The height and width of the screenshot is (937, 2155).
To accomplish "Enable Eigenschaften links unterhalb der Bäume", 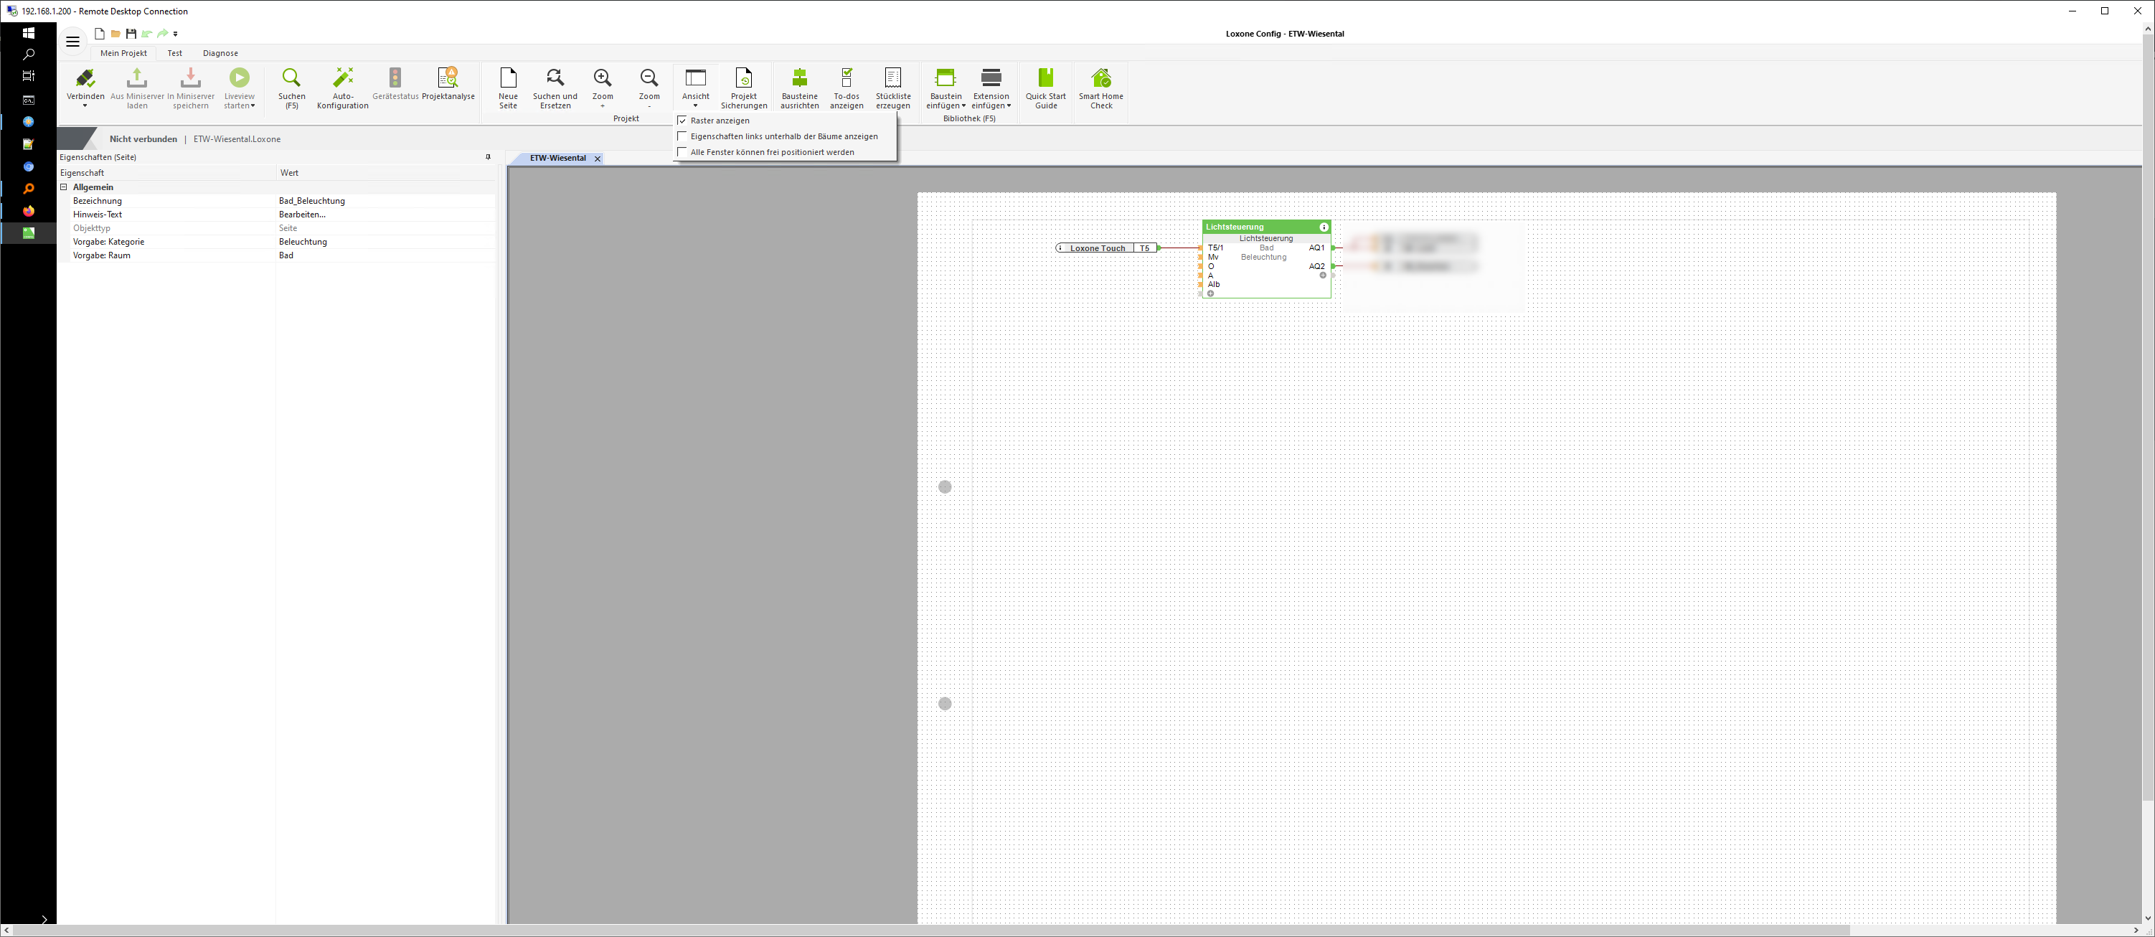I will tap(682, 136).
